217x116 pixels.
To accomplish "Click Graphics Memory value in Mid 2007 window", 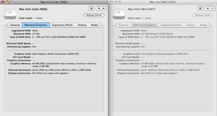I will point(173,65).
